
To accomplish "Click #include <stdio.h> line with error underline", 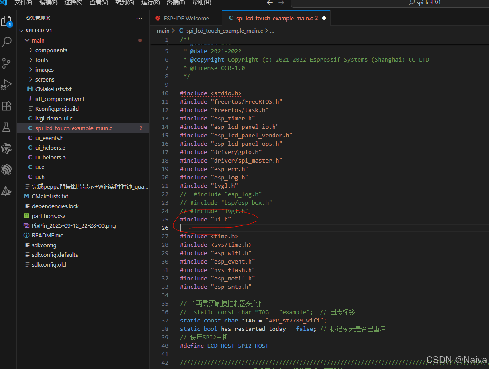I will [211, 93].
